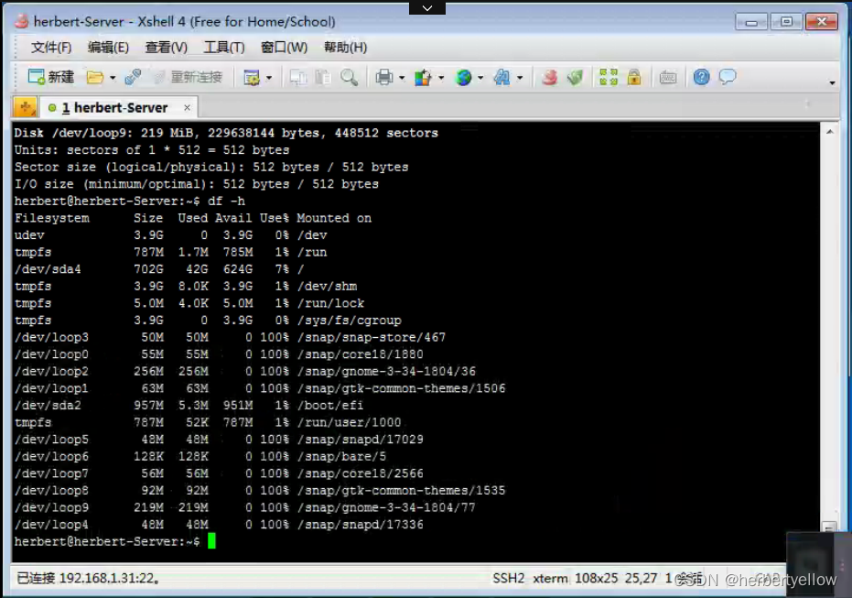The width and height of the screenshot is (852, 598).
Task: Click the 108x25 terminal size status
Action: [596, 578]
